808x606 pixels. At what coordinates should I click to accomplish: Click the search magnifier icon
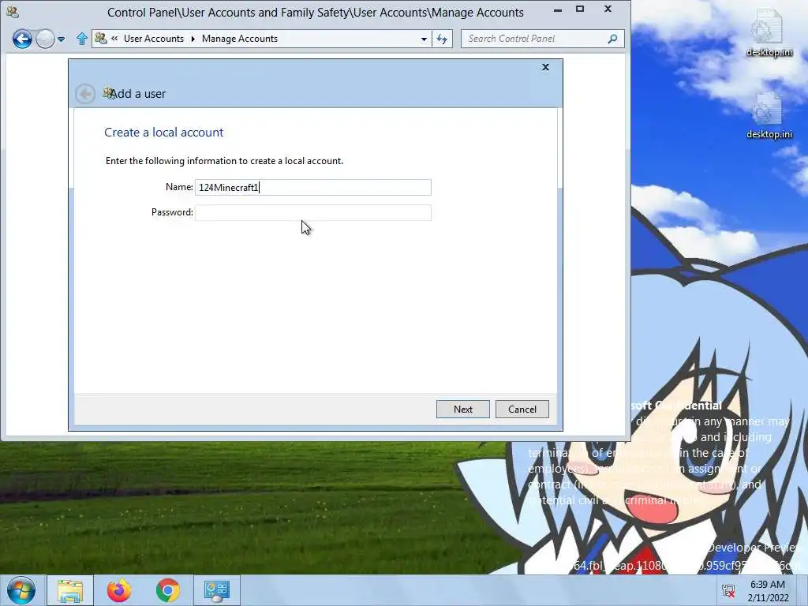(612, 39)
